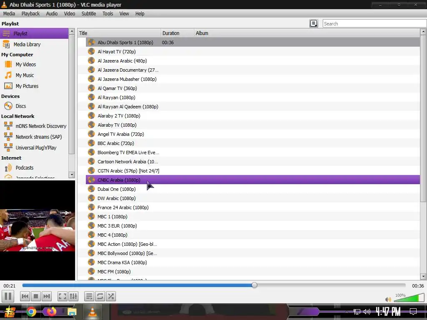Select CNBC Arabia (1080p) highlighted row
This screenshot has width=427, height=320.
tap(253, 180)
